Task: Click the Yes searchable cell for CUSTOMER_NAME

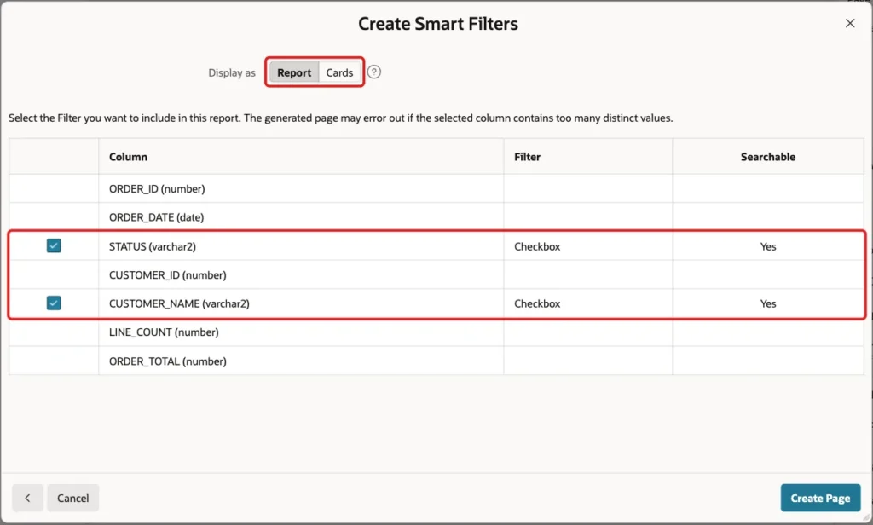Action: coord(768,303)
